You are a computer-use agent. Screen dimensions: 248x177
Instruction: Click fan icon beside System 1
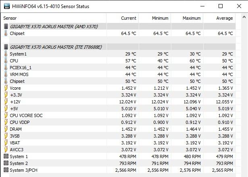tap(6, 156)
